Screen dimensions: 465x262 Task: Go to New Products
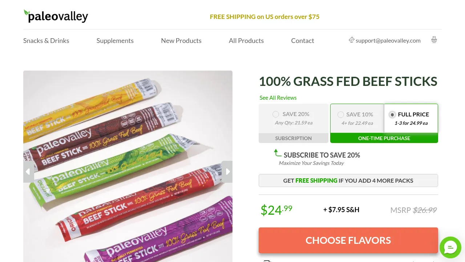click(x=181, y=41)
